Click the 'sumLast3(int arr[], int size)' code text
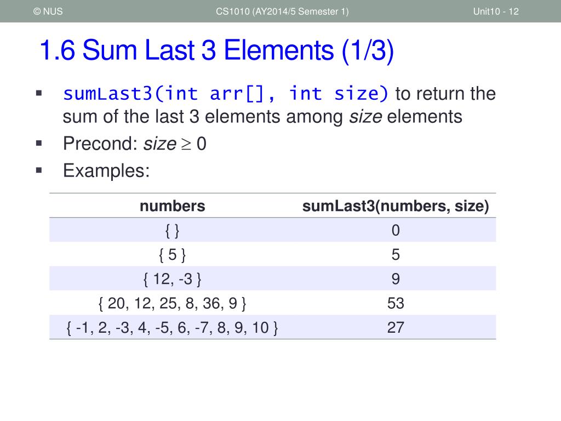 click(x=225, y=94)
